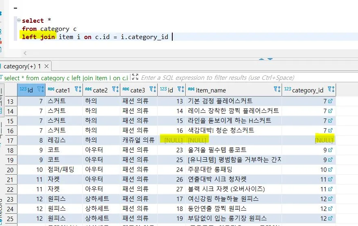Follow category_id link in row 14
The height and width of the screenshot is (226, 358).
(330, 111)
